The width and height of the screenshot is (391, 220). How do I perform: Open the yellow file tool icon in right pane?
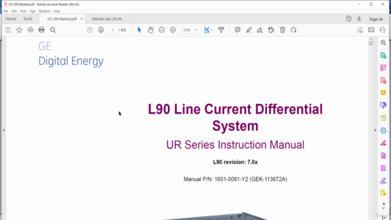pyautogui.click(x=383, y=193)
